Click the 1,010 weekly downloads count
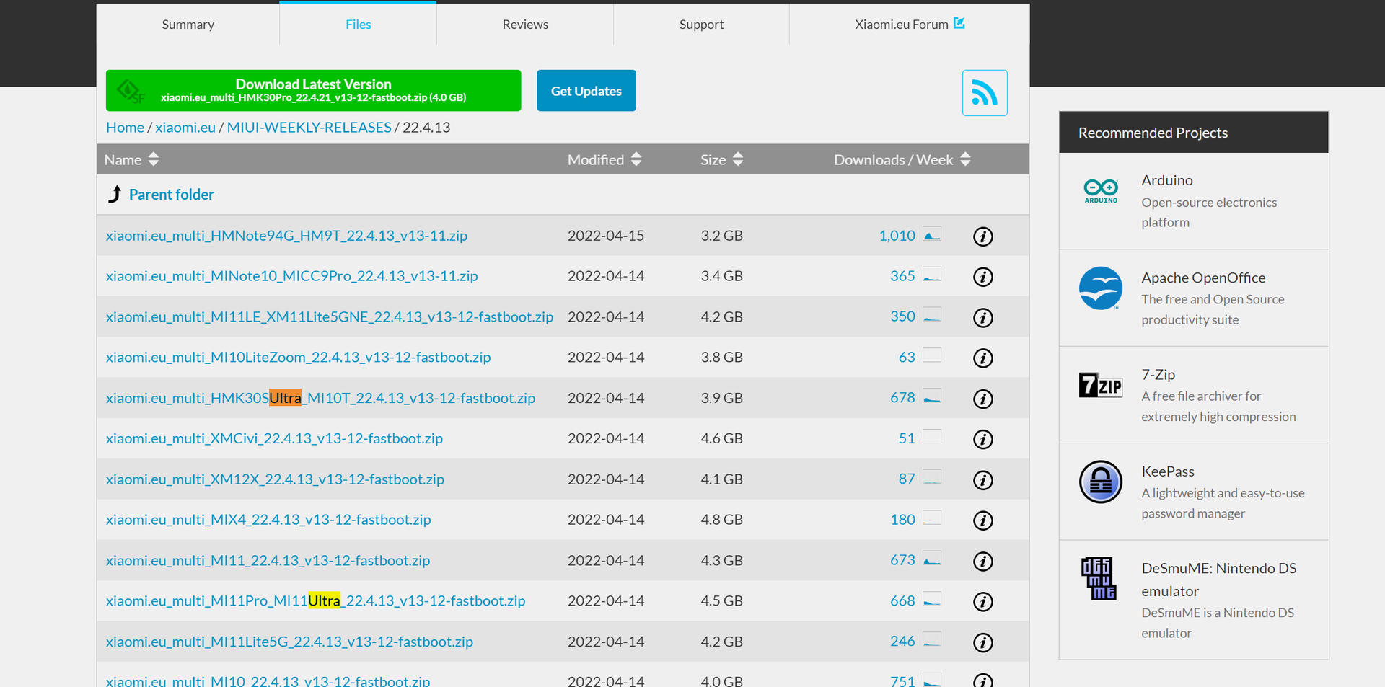This screenshot has height=687, width=1385. (897, 236)
